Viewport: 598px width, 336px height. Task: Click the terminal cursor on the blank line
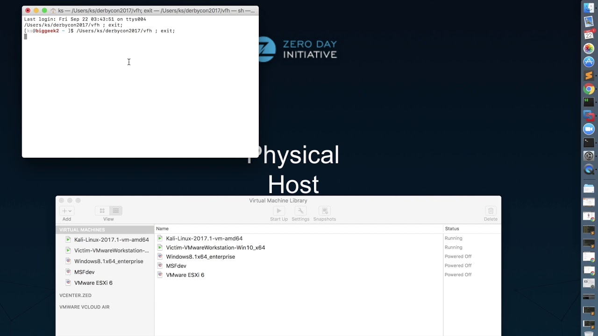[x=26, y=36]
